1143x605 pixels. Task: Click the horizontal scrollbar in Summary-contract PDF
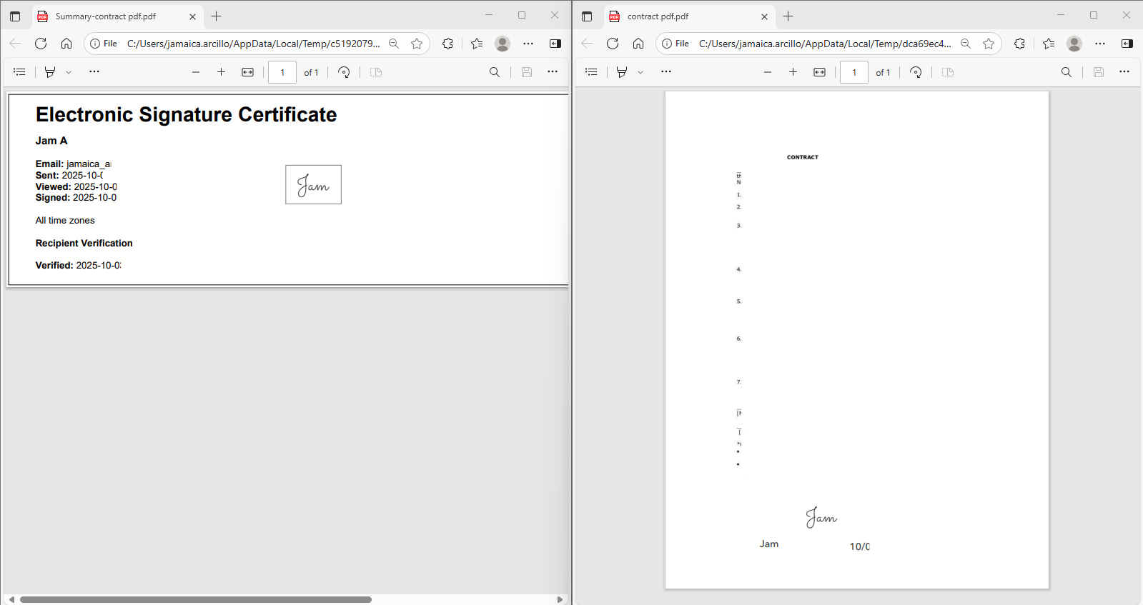click(196, 599)
